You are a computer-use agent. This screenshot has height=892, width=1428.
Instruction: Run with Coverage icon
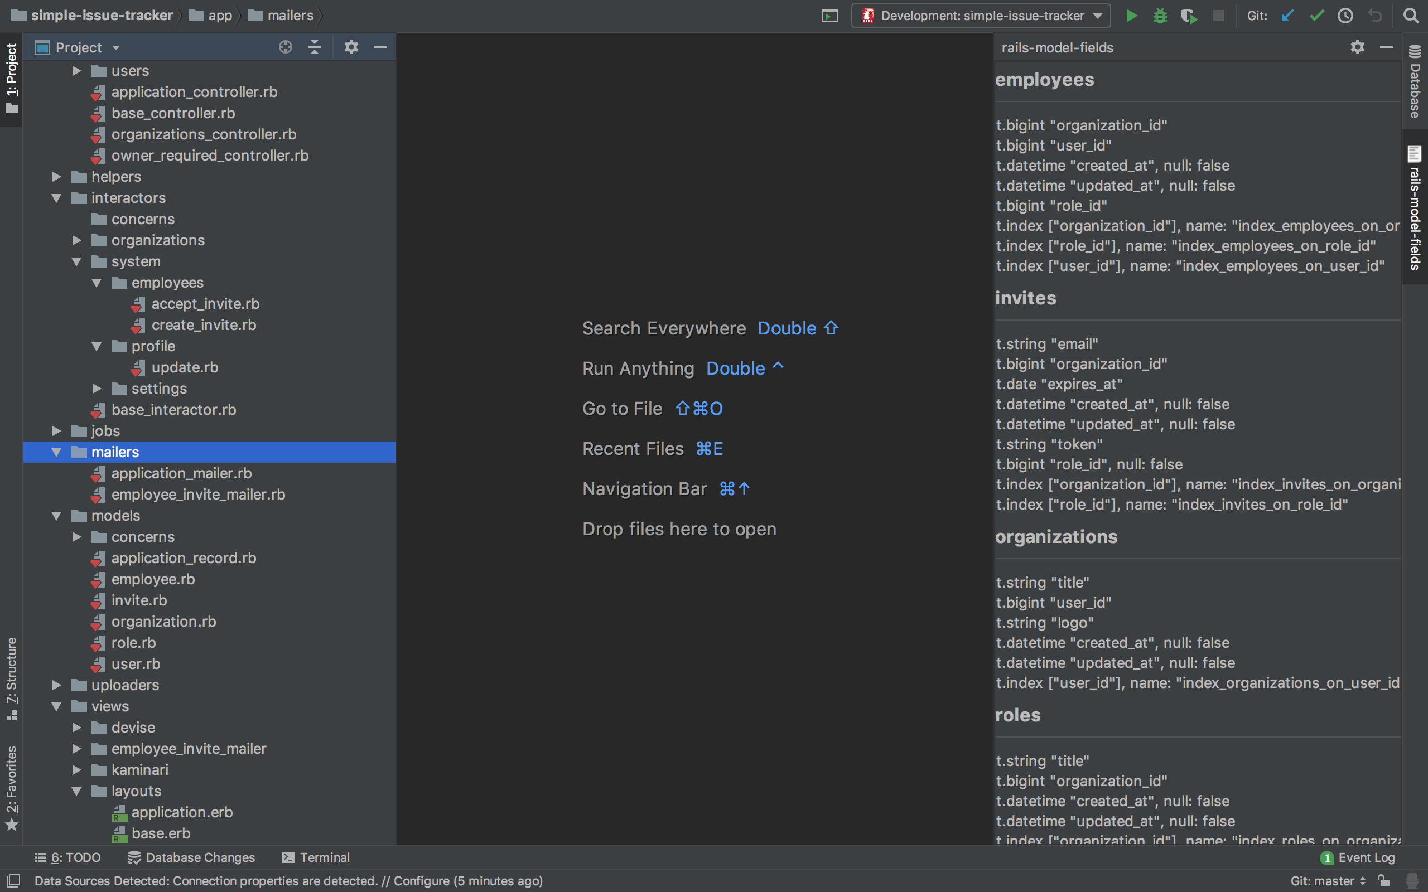pos(1189,16)
